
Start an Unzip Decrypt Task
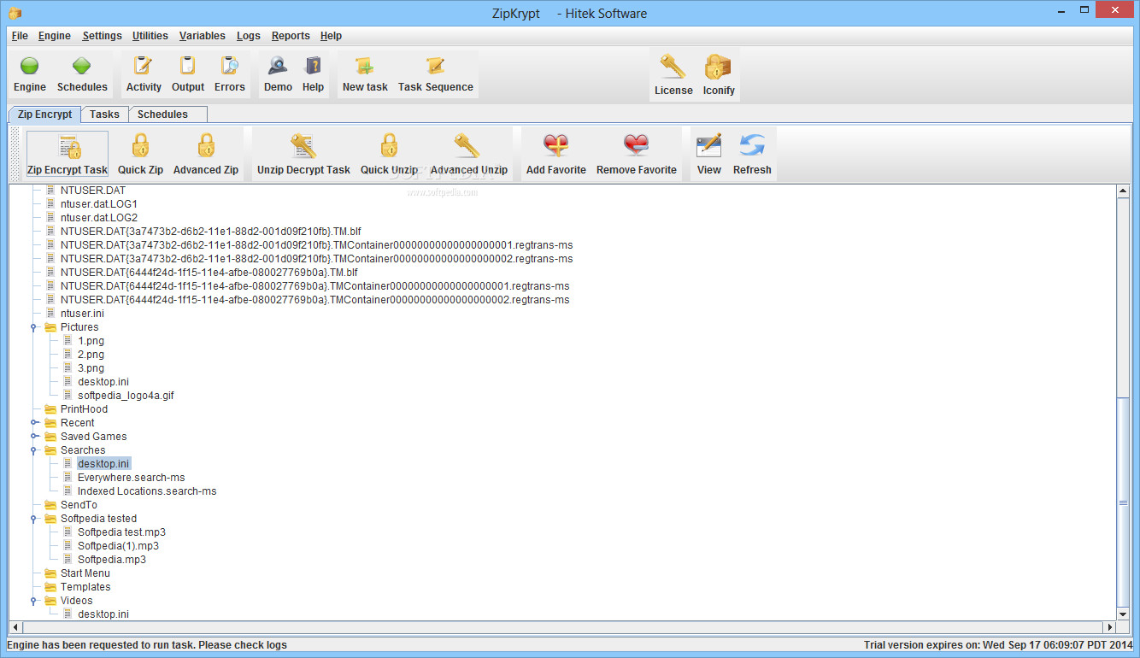click(303, 155)
